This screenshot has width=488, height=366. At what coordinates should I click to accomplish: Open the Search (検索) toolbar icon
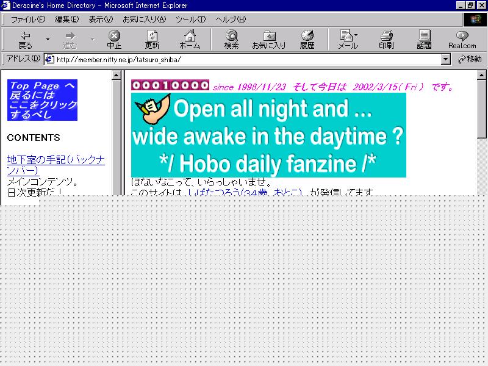(231, 39)
